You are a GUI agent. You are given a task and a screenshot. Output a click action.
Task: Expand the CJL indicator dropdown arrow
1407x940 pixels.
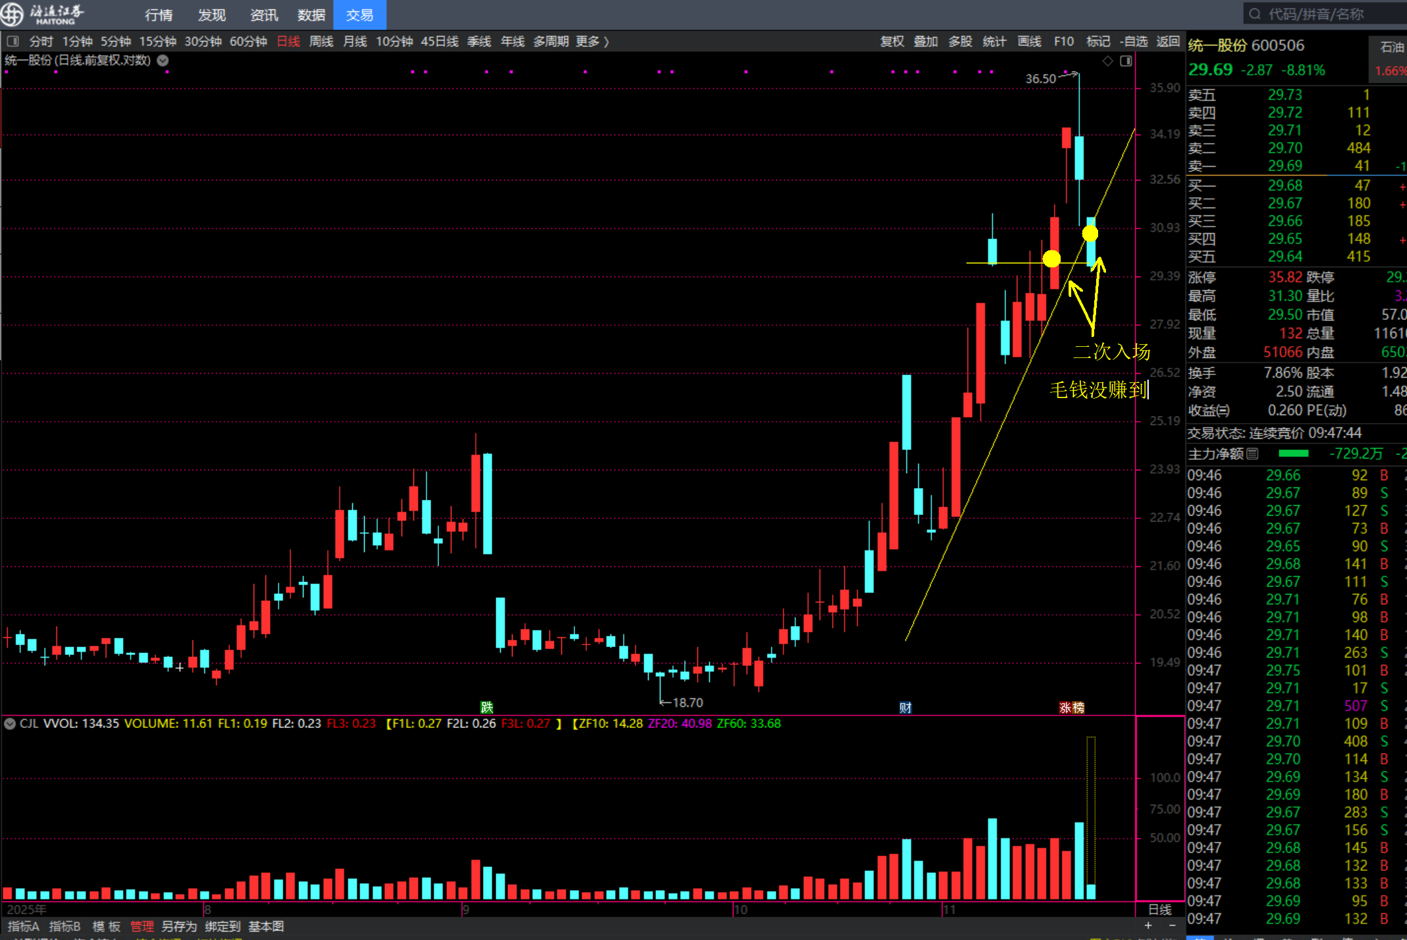point(10,724)
